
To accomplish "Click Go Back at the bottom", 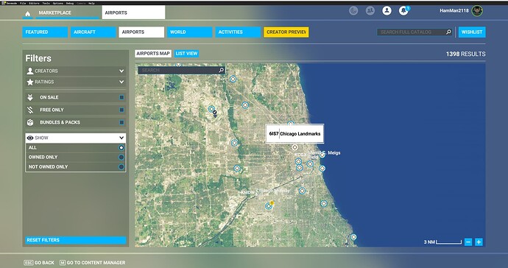I will pyautogui.click(x=39, y=263).
